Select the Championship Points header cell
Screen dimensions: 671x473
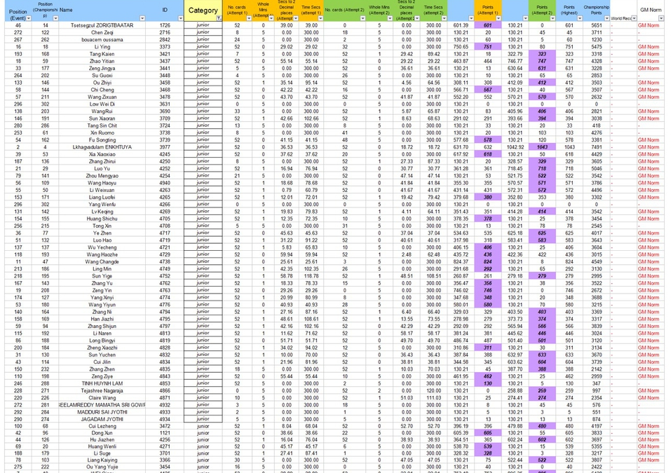click(x=596, y=11)
